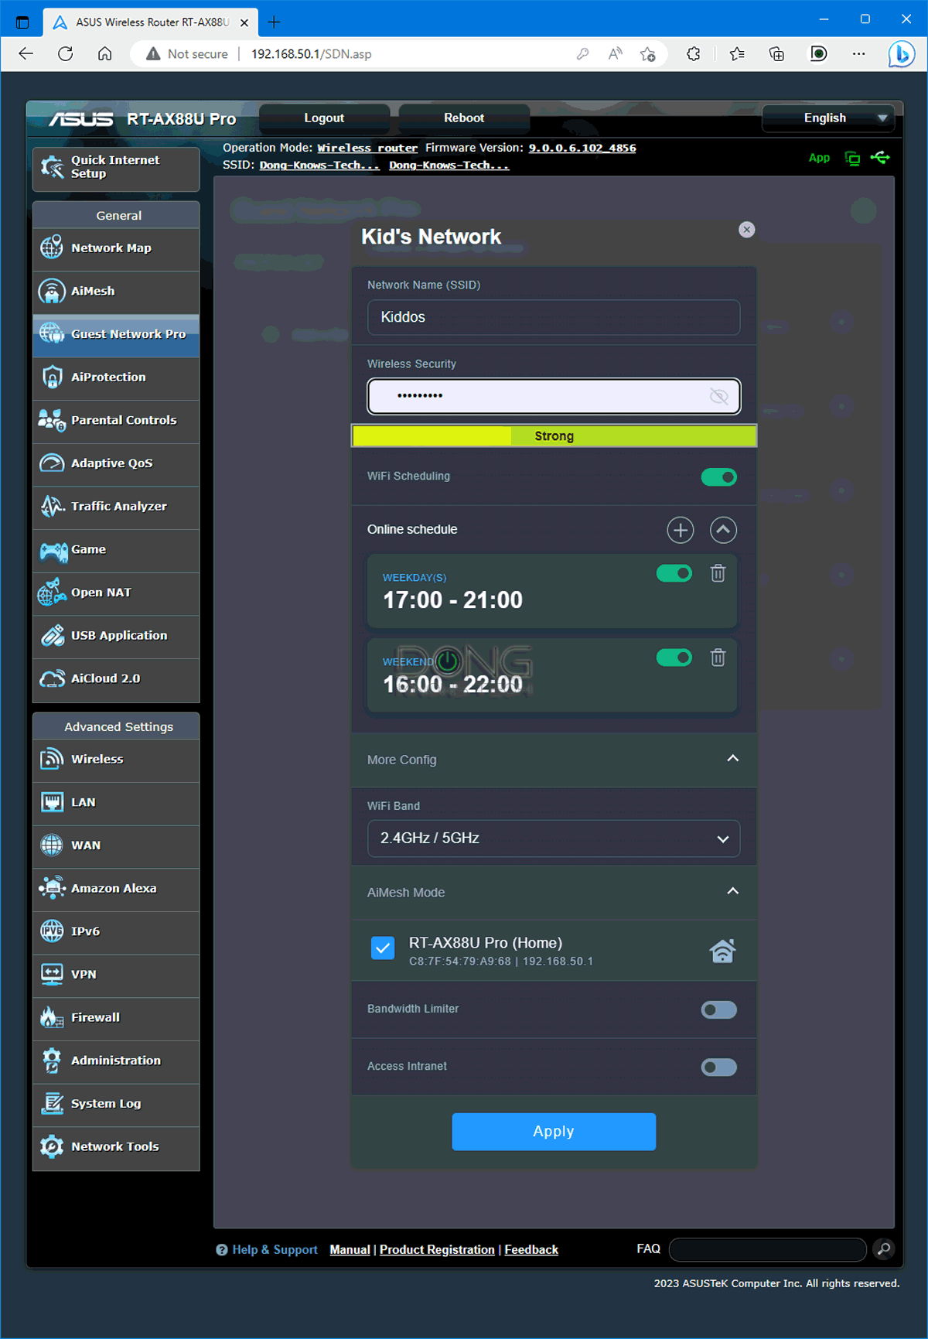Click the IPv6 globe icon
Image resolution: width=928 pixels, height=1339 pixels.
(x=52, y=931)
